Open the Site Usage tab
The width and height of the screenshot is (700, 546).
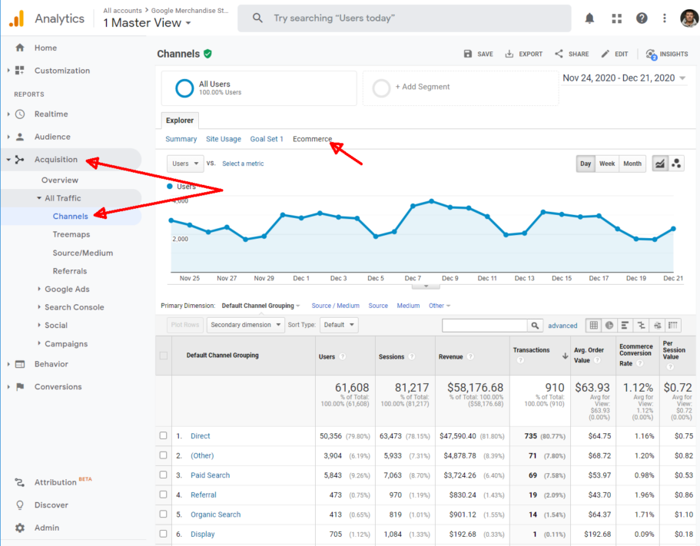[223, 138]
